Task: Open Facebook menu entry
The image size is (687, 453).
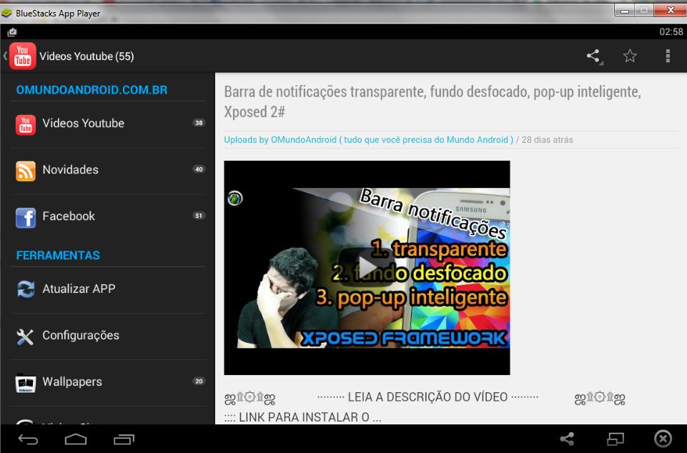Action: tap(108, 216)
